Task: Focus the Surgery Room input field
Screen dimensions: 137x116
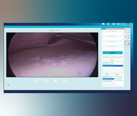Action: point(113,38)
